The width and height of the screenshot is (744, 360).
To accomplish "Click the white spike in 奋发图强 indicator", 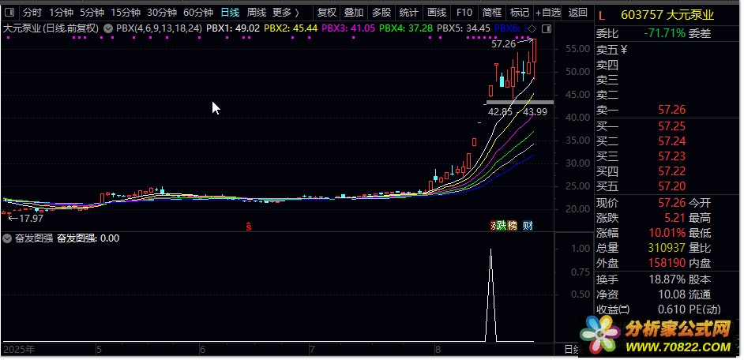I will (490, 294).
